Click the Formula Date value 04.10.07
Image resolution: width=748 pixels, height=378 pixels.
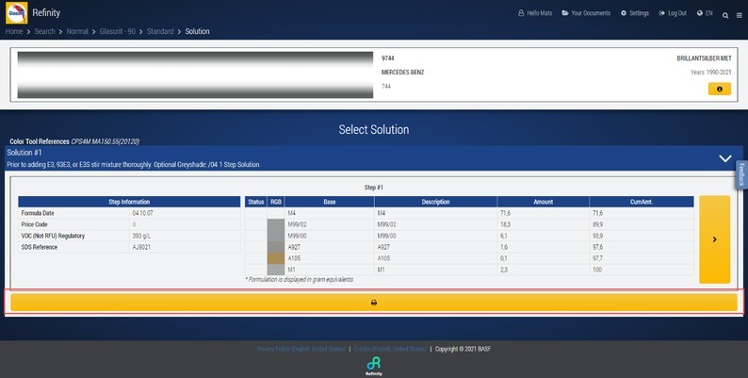(143, 213)
